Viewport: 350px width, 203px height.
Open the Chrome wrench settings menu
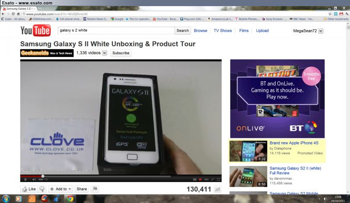(346, 14)
